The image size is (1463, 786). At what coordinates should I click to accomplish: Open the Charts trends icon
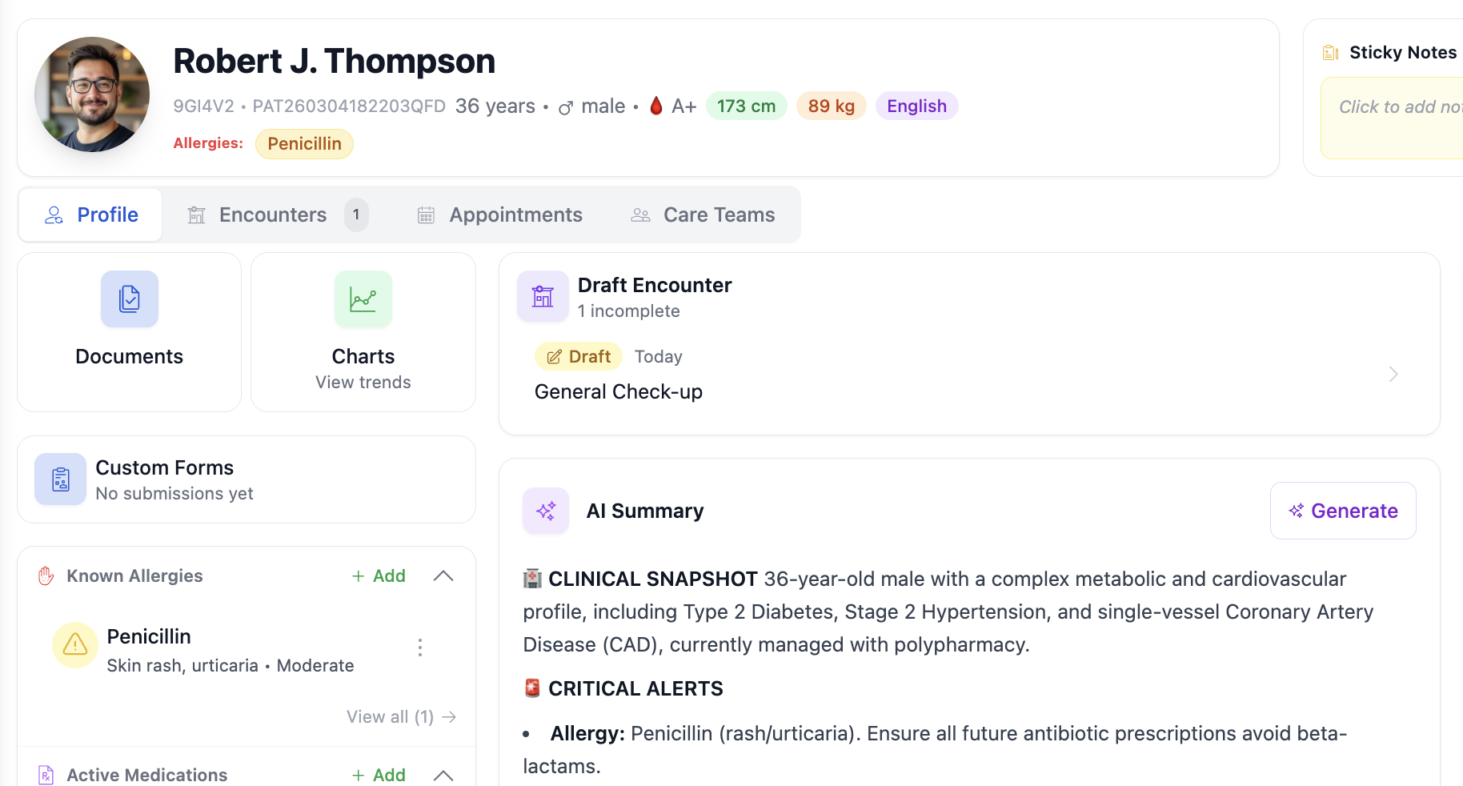363,299
